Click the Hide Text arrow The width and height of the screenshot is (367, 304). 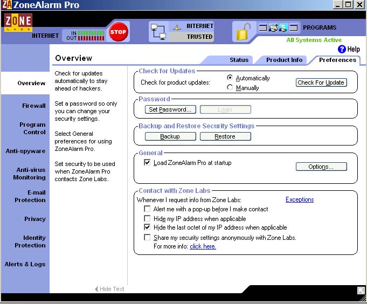96,289
